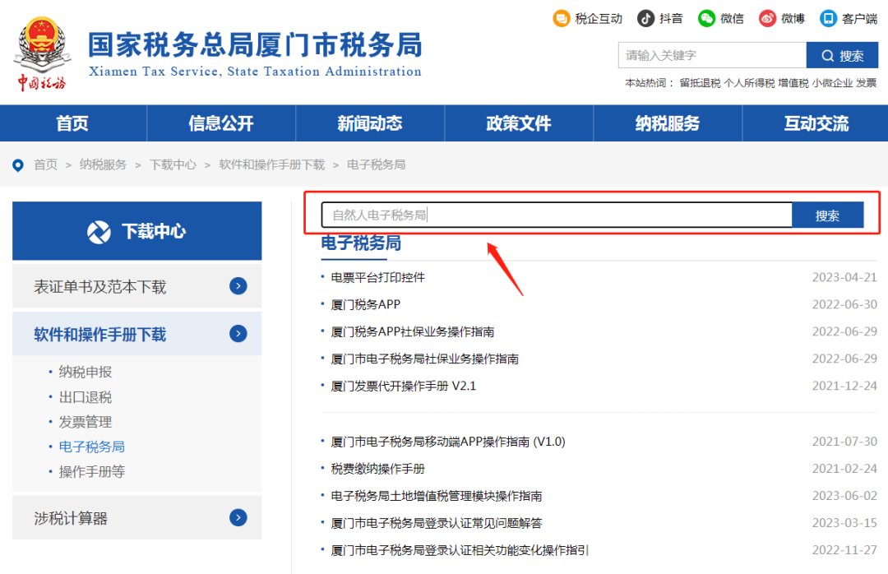Open 电票平台打印控件 download
The width and height of the screenshot is (888, 574).
pos(377,277)
